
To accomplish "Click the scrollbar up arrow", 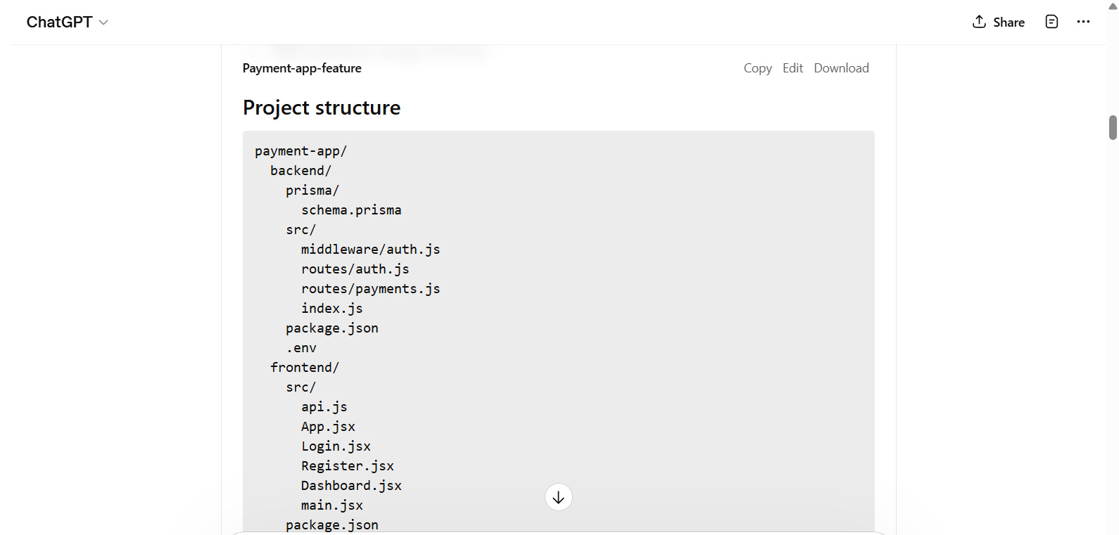I will [1113, 6].
